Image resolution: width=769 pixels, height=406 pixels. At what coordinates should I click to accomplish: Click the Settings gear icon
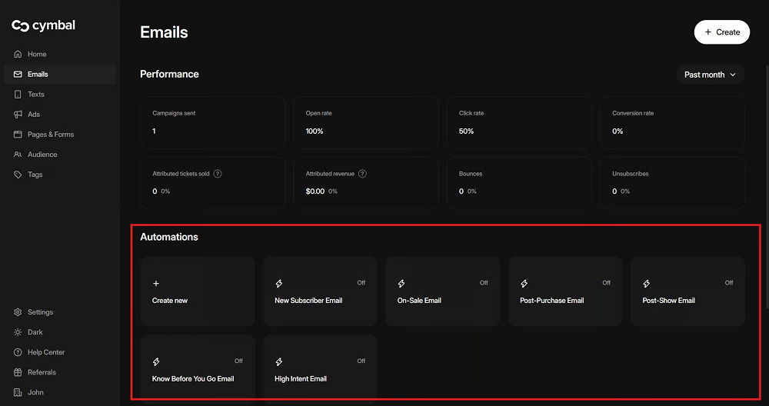(18, 312)
